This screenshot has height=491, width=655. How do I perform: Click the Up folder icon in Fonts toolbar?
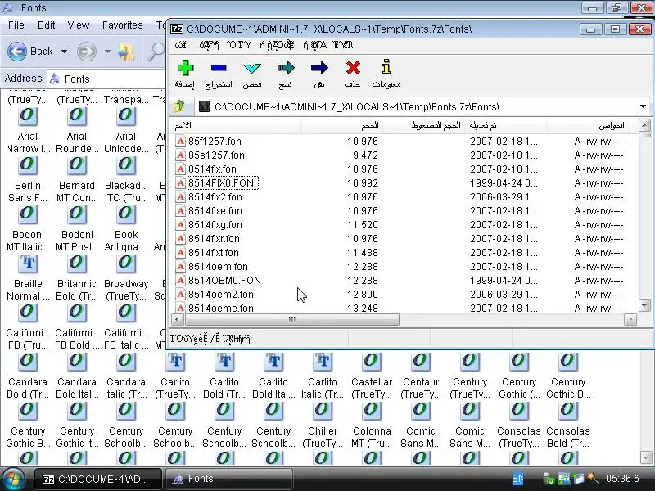click(127, 52)
